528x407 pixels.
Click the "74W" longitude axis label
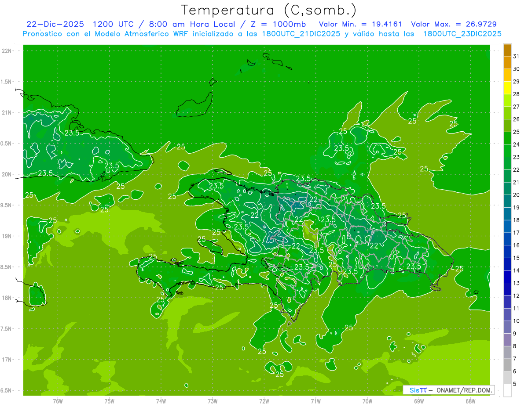point(161,401)
